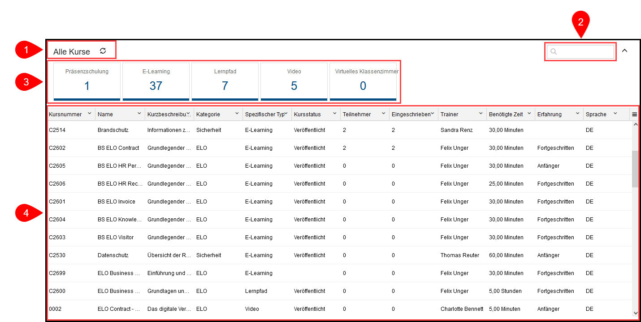Select BS ELO Visitor course
641x322 pixels.
click(116, 237)
